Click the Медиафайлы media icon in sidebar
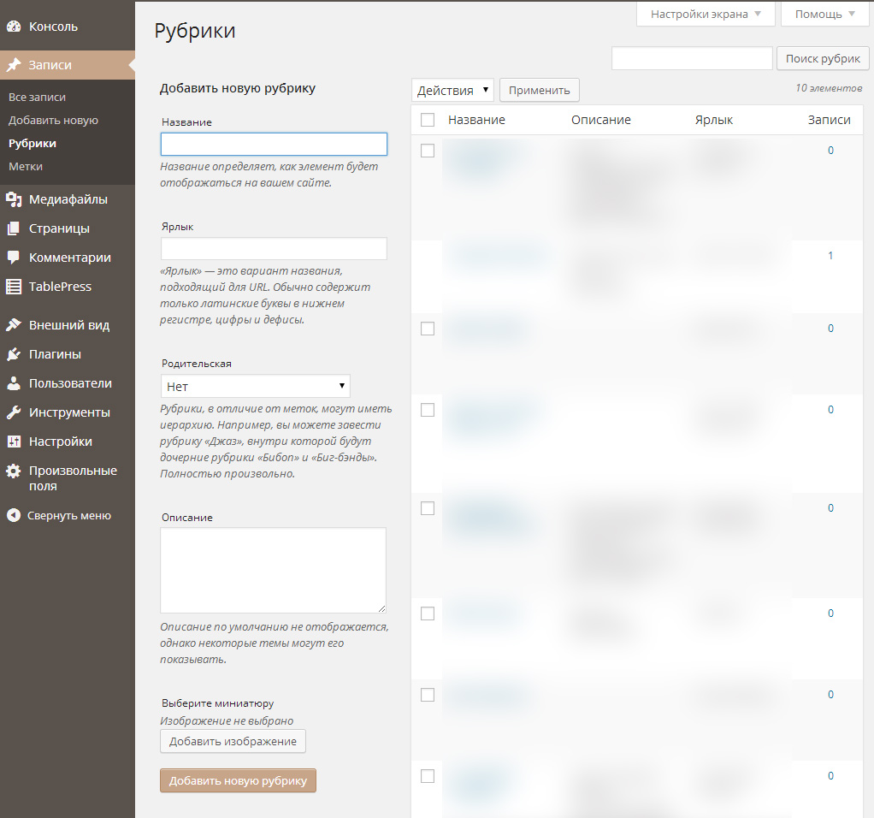Image resolution: width=874 pixels, height=818 pixels. [x=14, y=199]
